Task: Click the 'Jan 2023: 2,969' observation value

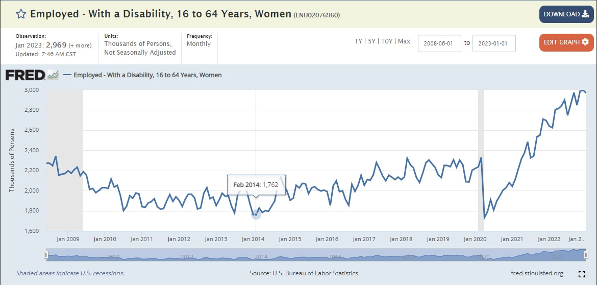Action: pyautogui.click(x=41, y=45)
